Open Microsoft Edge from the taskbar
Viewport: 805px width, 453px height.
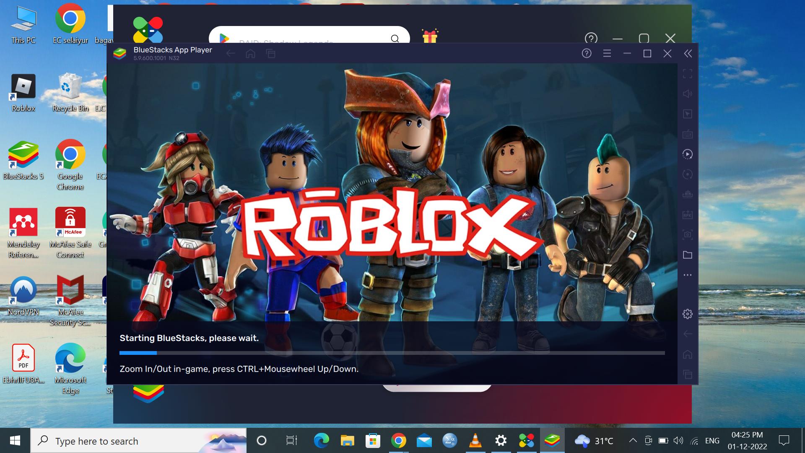point(322,440)
